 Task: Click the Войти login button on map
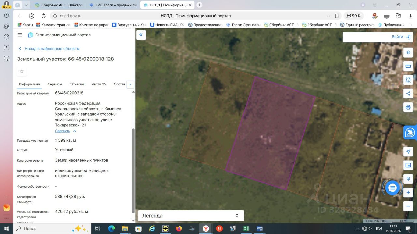coord(401,37)
